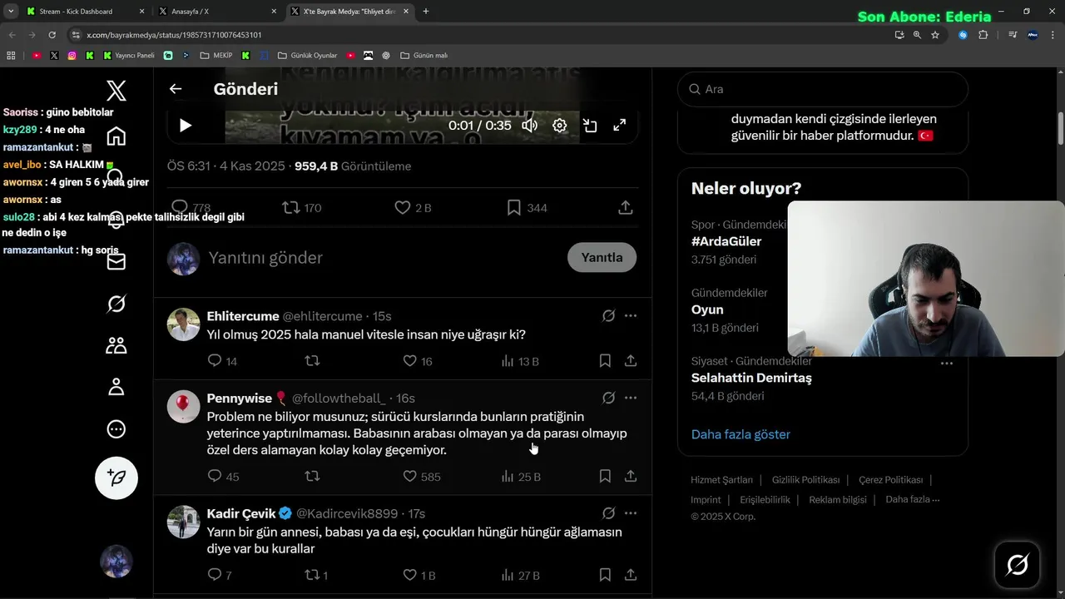Share the main post
This screenshot has height=599, width=1065.
[x=626, y=207]
